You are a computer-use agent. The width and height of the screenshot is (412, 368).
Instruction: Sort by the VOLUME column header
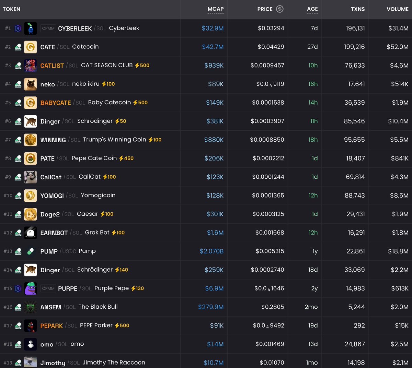398,9
